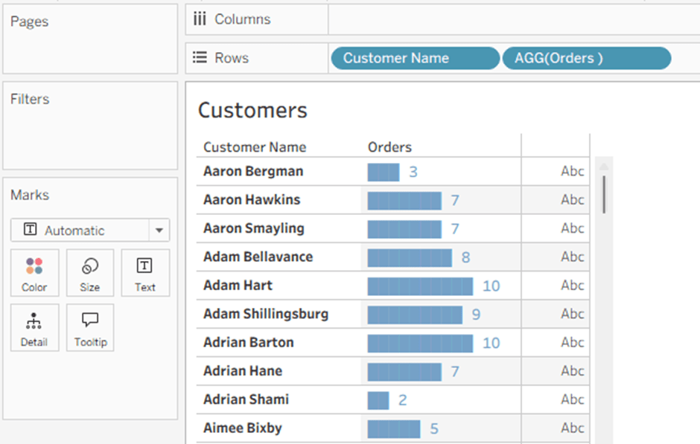Click the Rows shelf icon
This screenshot has width=700, height=444.
point(200,58)
